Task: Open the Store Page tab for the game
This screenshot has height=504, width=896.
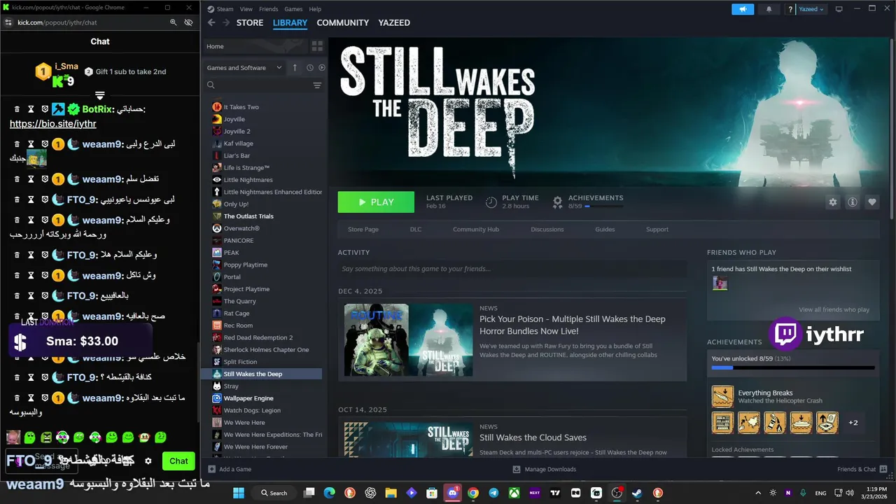Action: click(363, 230)
